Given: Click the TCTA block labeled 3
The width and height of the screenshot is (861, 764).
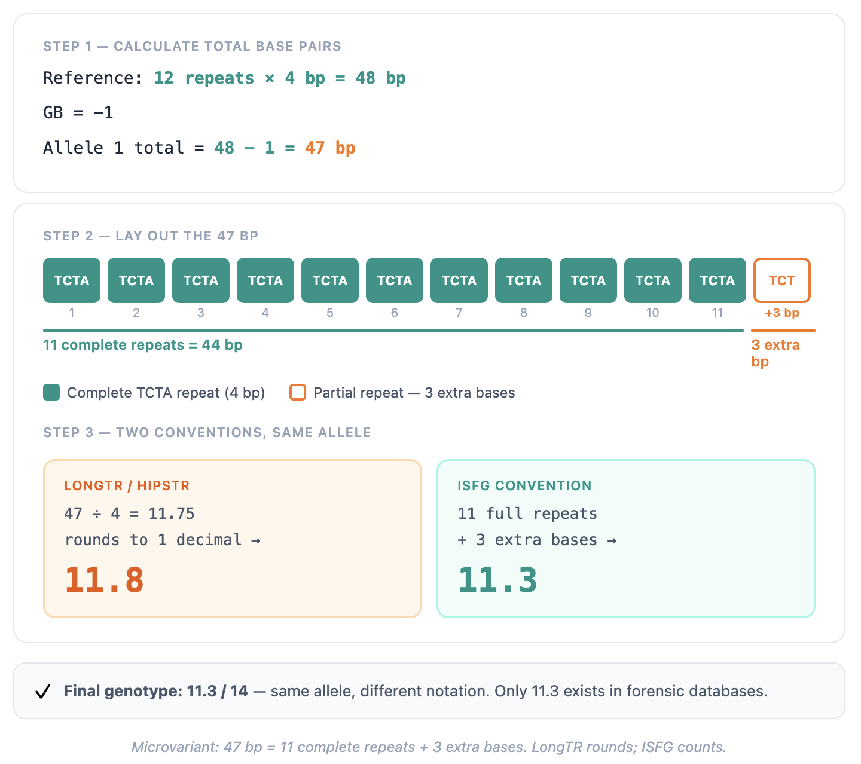Looking at the screenshot, I should tap(201, 280).
